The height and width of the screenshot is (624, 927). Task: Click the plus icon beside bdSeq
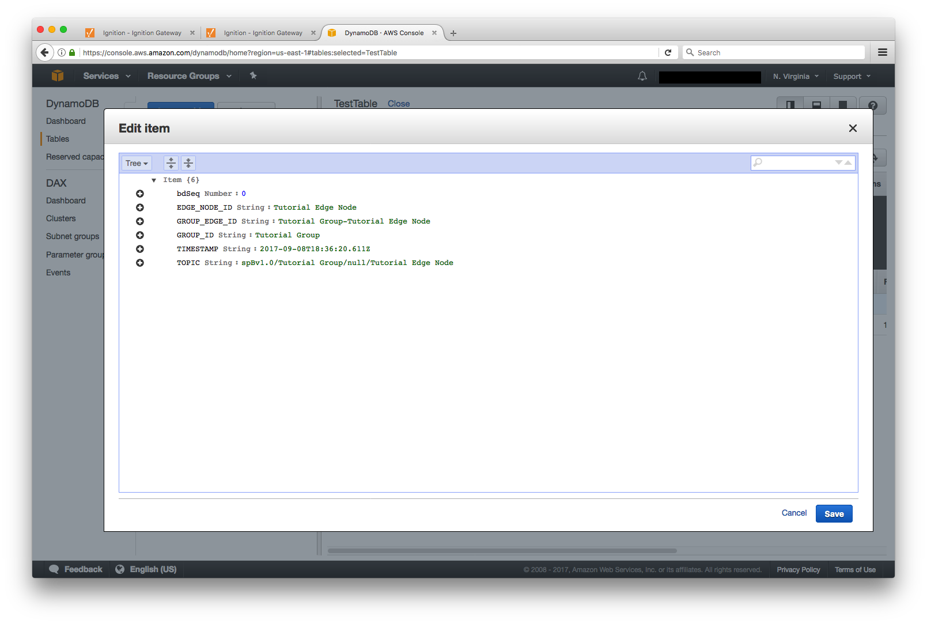[x=139, y=194]
